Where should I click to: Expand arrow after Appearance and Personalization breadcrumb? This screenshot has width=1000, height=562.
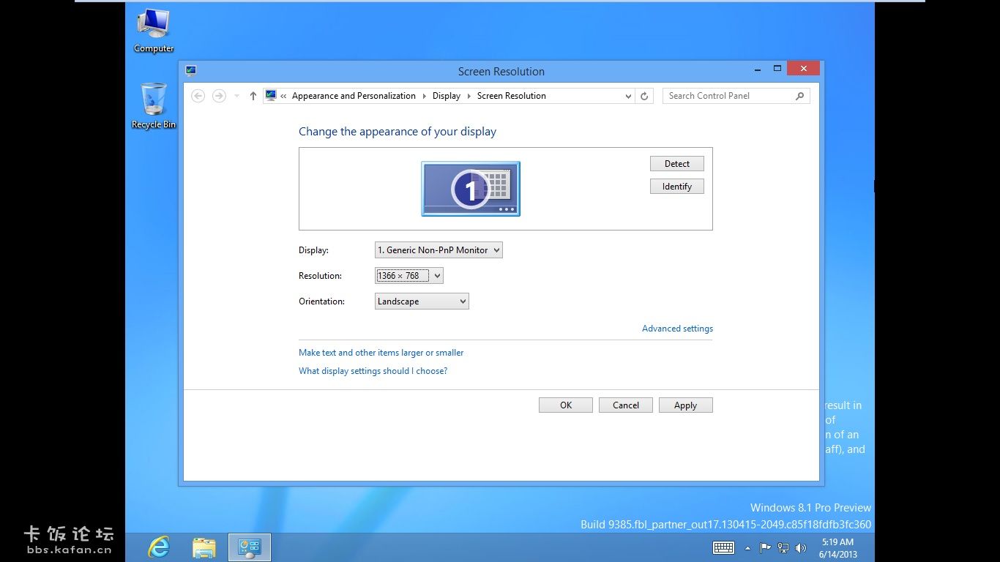coord(424,96)
